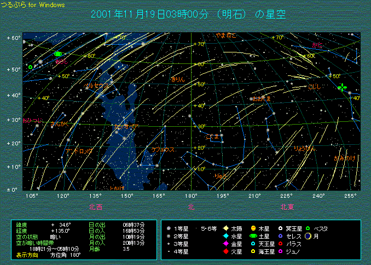The image size is (371, 265).
Task: Select the Mars (火星) red legend icon
Action: click(225, 251)
